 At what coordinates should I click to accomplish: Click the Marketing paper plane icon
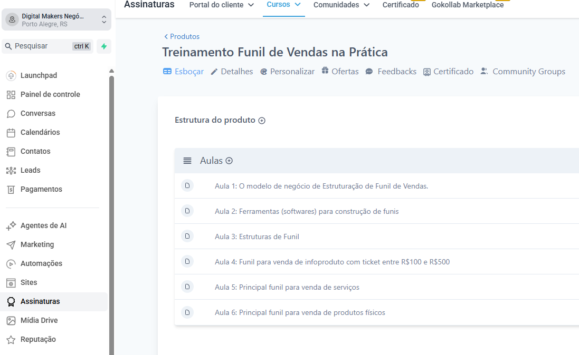click(x=11, y=245)
